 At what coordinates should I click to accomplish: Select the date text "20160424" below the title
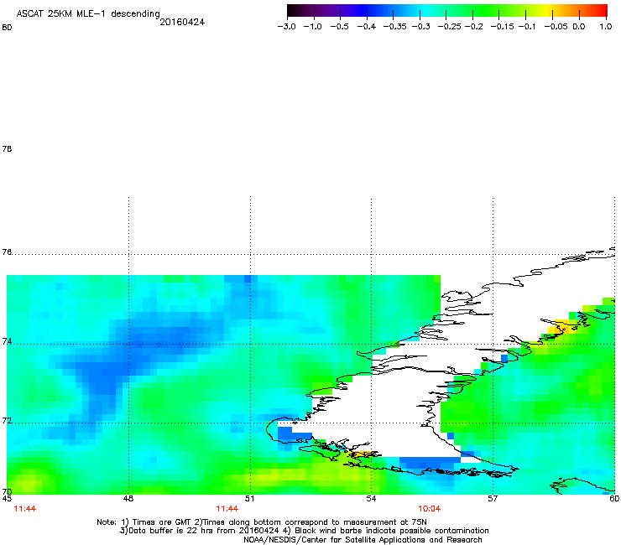click(182, 22)
